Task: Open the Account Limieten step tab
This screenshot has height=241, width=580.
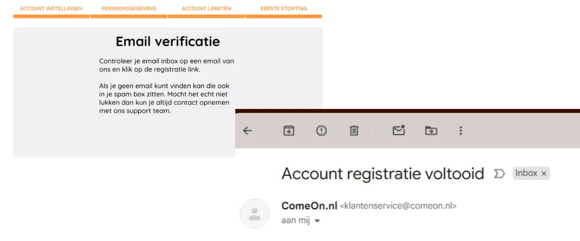Action: (x=206, y=9)
